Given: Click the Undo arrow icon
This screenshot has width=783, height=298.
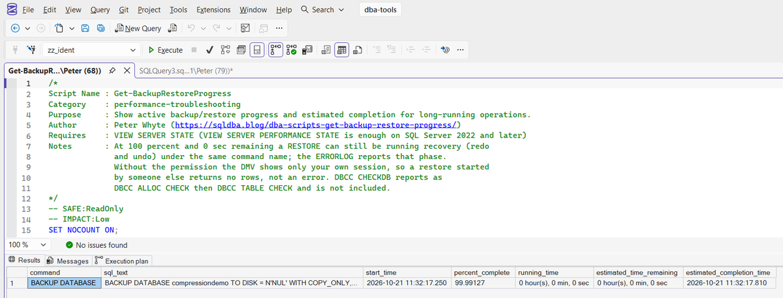Looking at the screenshot, I should 191,28.
